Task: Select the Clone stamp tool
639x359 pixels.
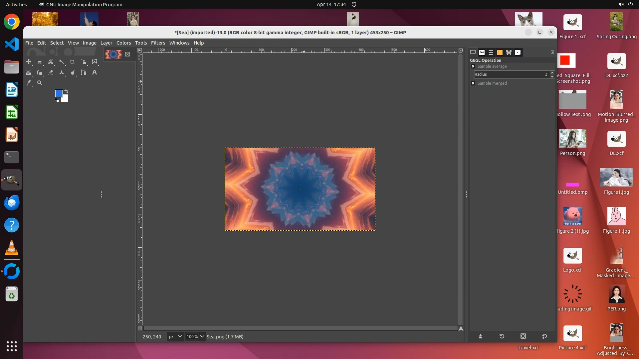Action: tap(62, 72)
